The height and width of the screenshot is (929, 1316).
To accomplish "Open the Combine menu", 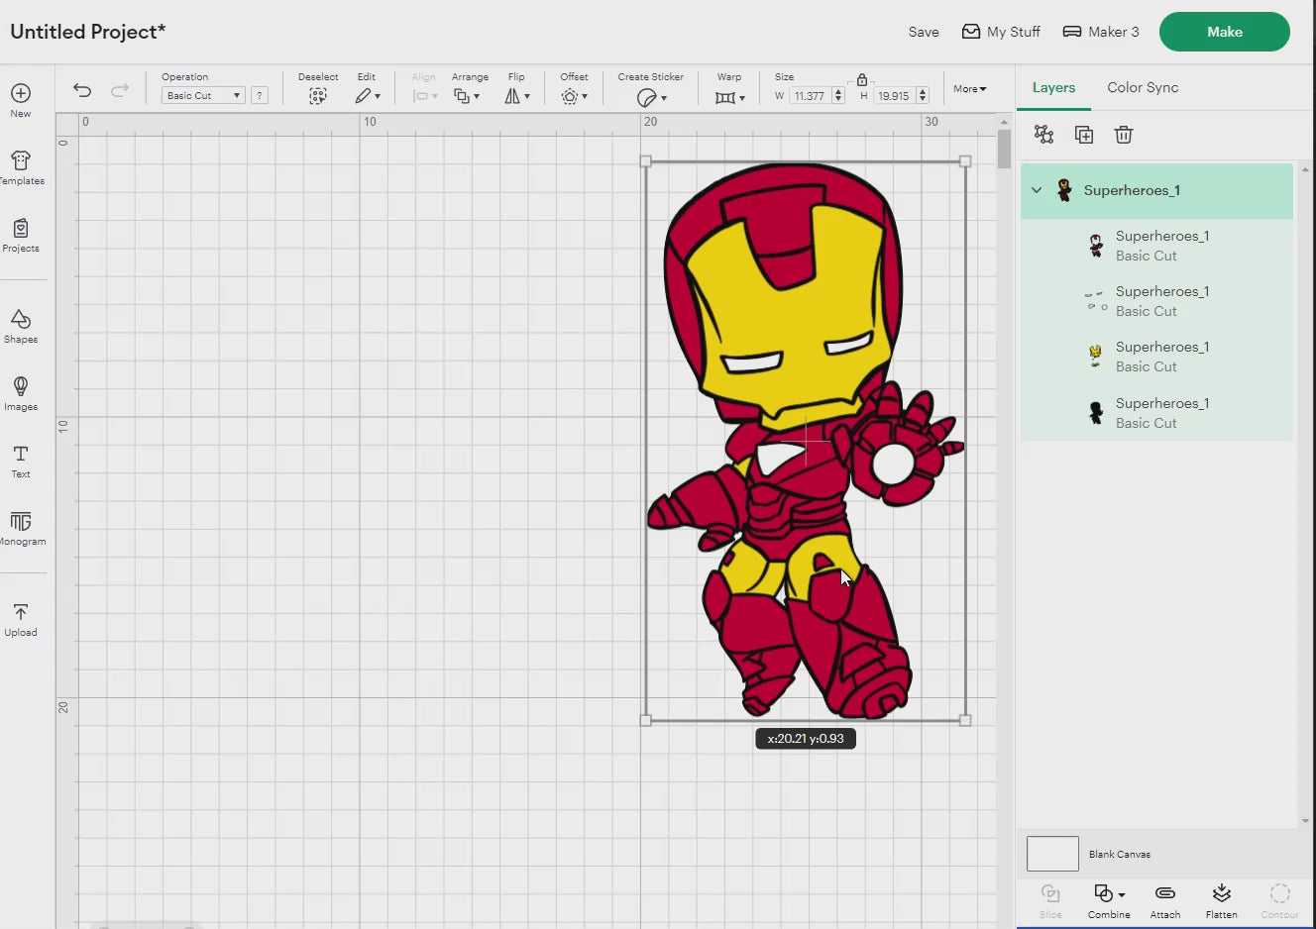I will 1109,901.
